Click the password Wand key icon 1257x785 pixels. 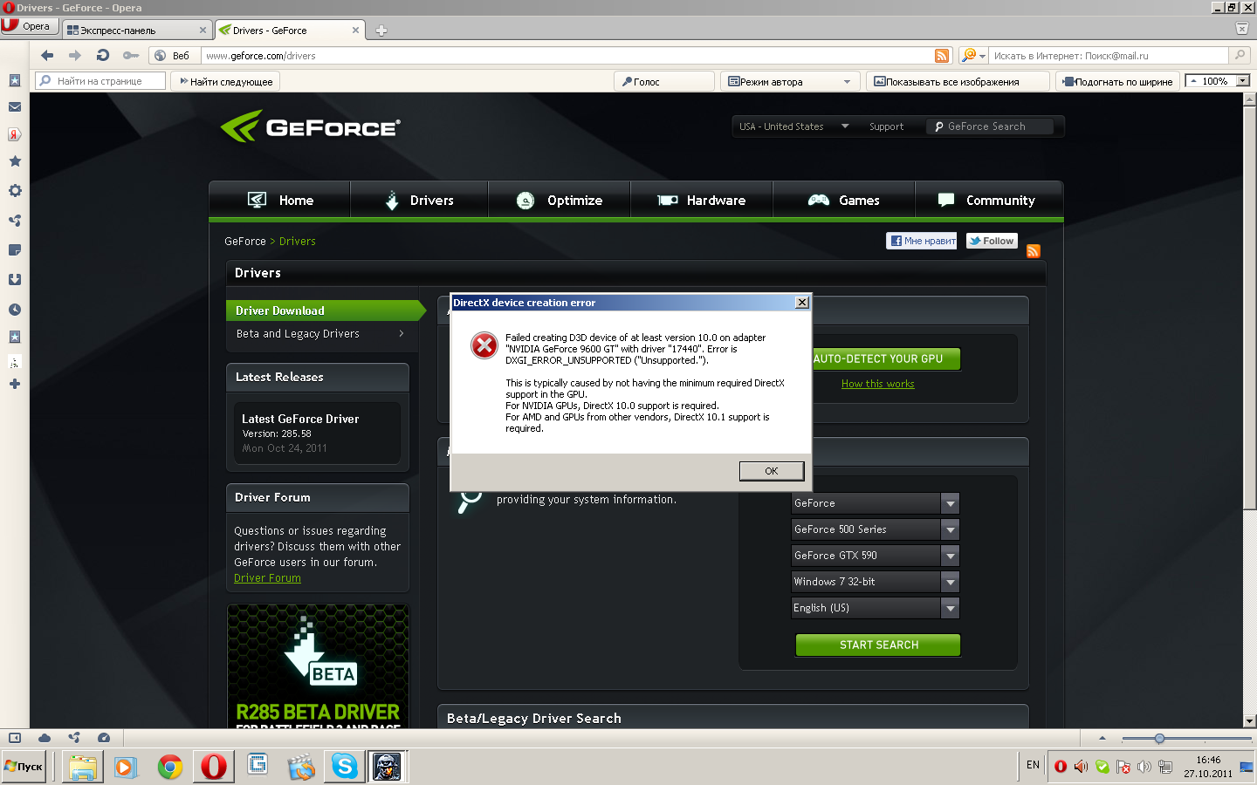pyautogui.click(x=131, y=55)
